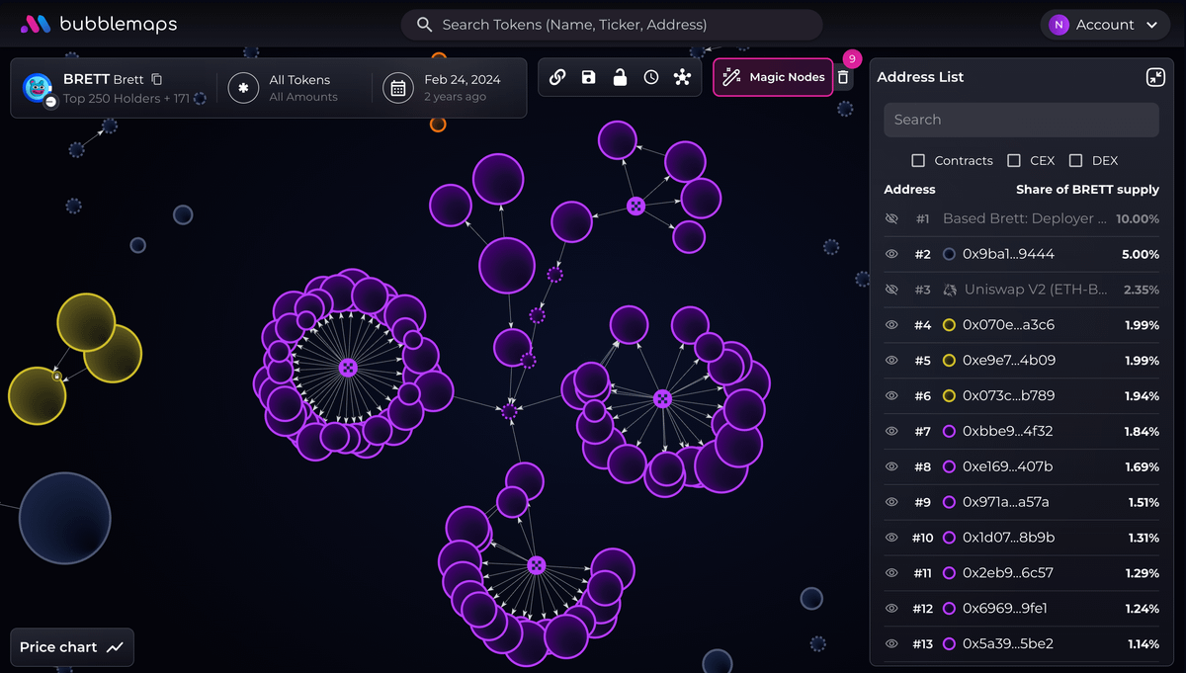Click the asterisk All Tokens icon
The image size is (1186, 673).
click(x=243, y=88)
